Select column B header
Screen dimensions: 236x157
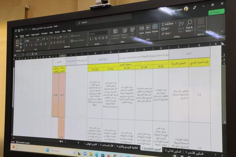coord(199,45)
